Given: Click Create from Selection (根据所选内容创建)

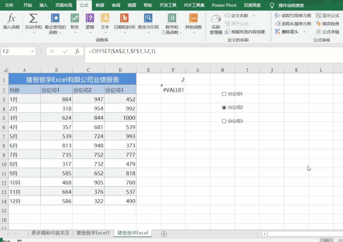Looking at the screenshot, I should click(245, 32).
